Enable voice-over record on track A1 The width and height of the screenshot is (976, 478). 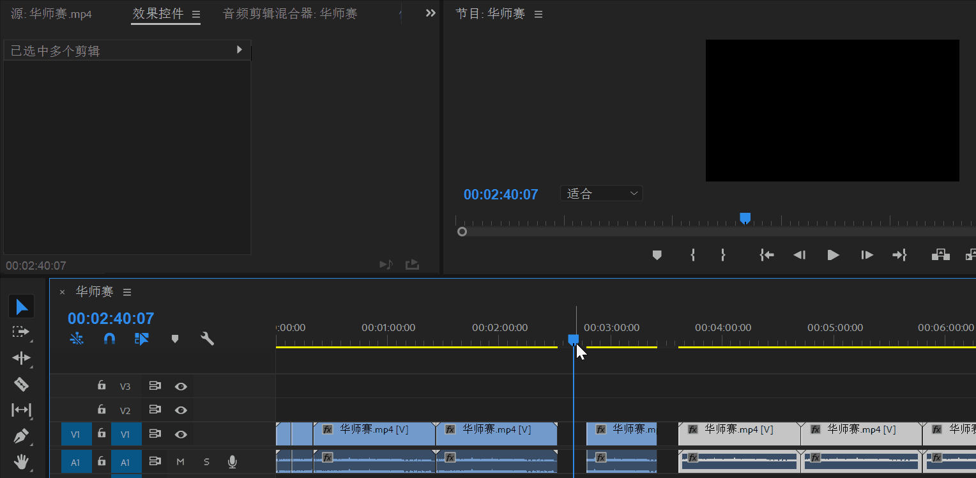(x=233, y=461)
